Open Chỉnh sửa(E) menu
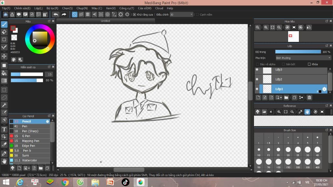Viewport: 333px width, 187px height. pos(22,8)
